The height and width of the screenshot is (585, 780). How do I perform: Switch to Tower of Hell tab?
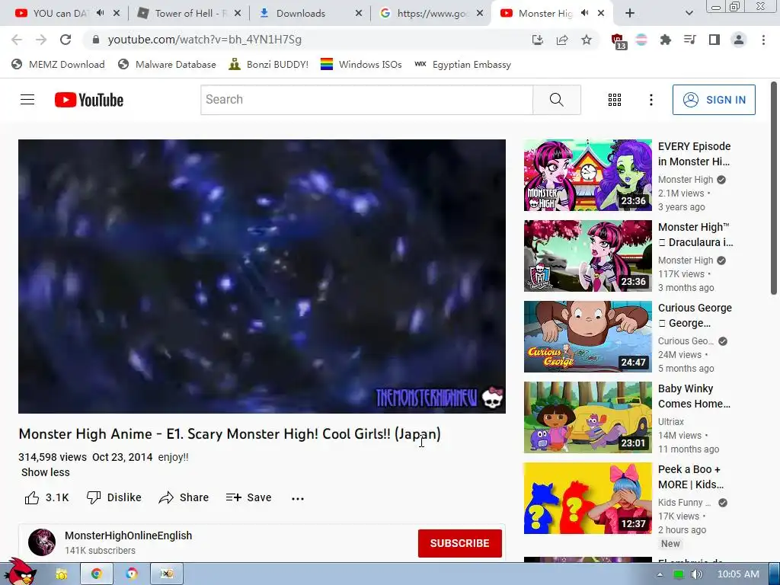189,14
